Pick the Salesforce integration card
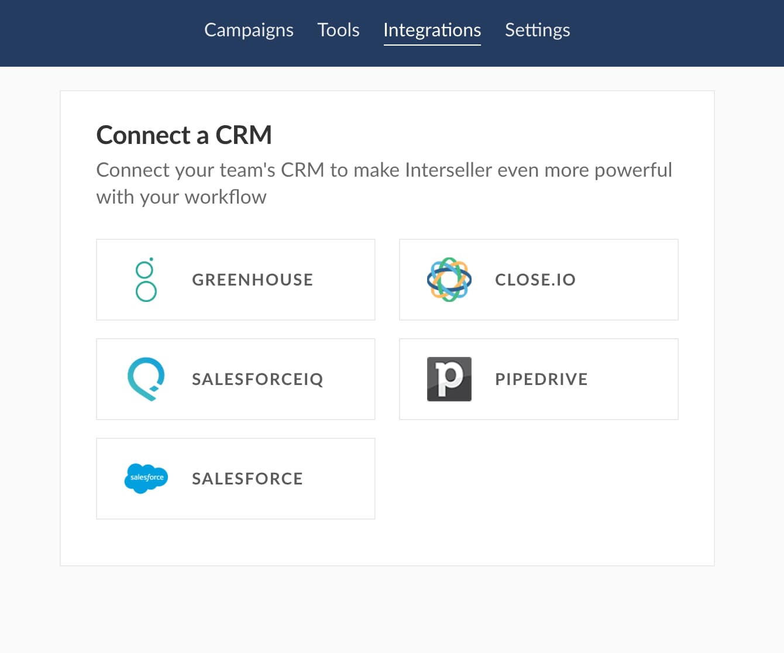The height and width of the screenshot is (653, 784). 236,479
